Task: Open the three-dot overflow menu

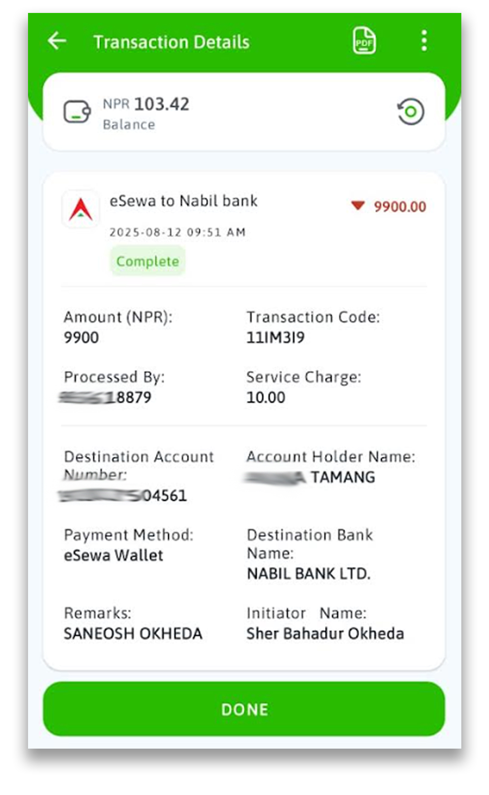Action: pyautogui.click(x=424, y=41)
